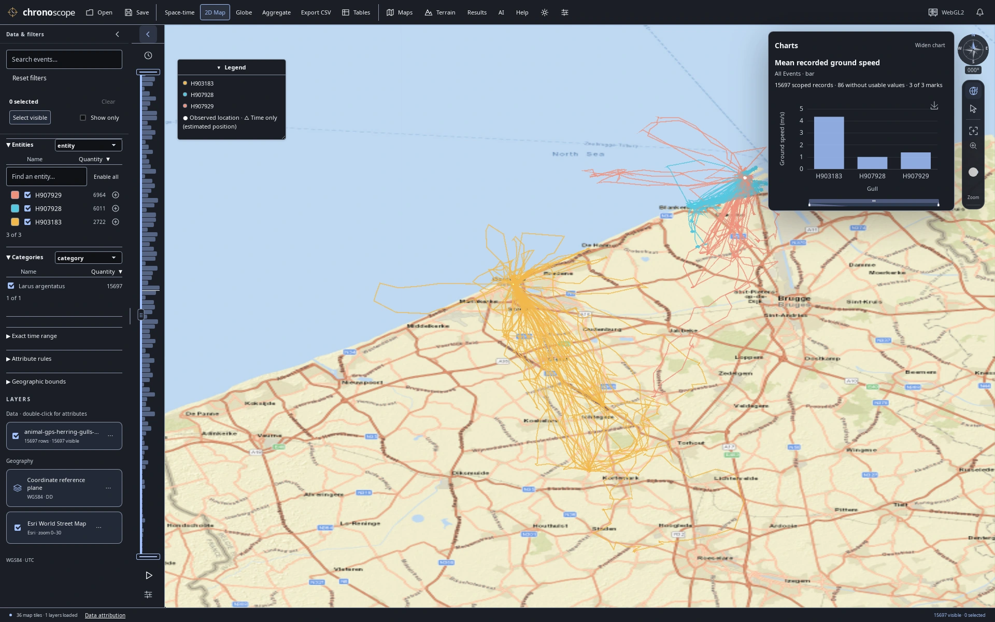Viewport: 995px width, 622px height.
Task: Toggle Esri World Street Map visibility
Action: (18, 528)
